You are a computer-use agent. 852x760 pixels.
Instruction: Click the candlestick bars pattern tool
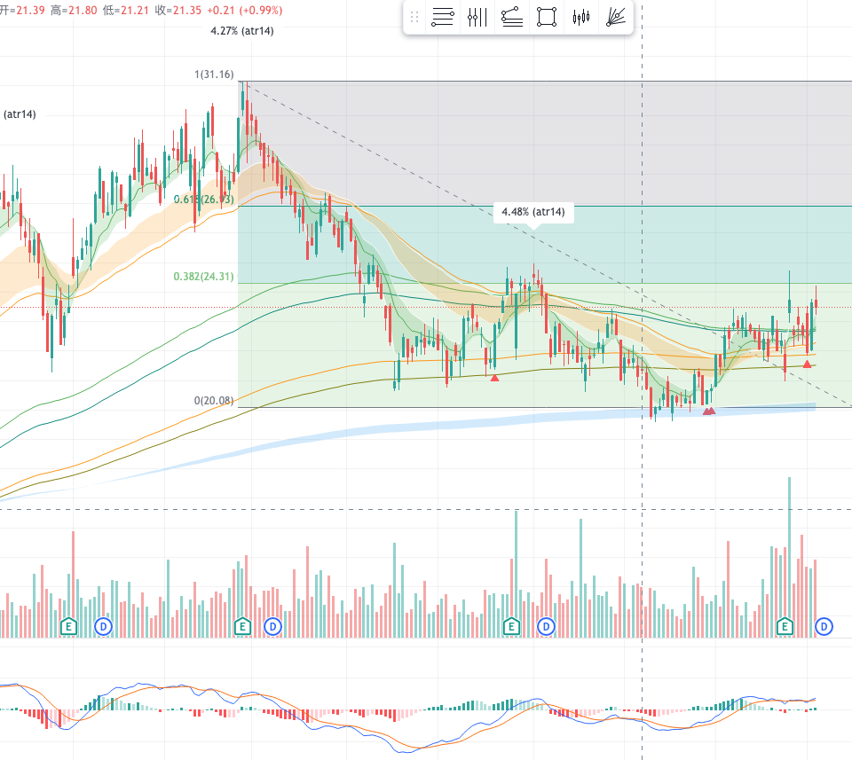click(581, 18)
